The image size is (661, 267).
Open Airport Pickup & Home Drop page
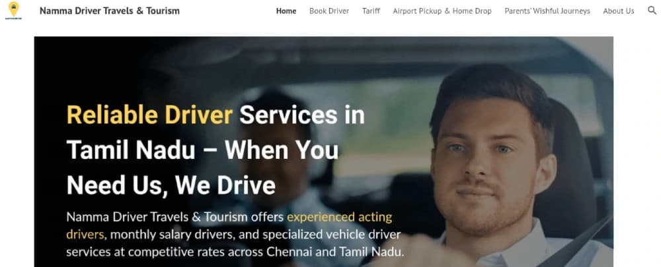coord(442,11)
